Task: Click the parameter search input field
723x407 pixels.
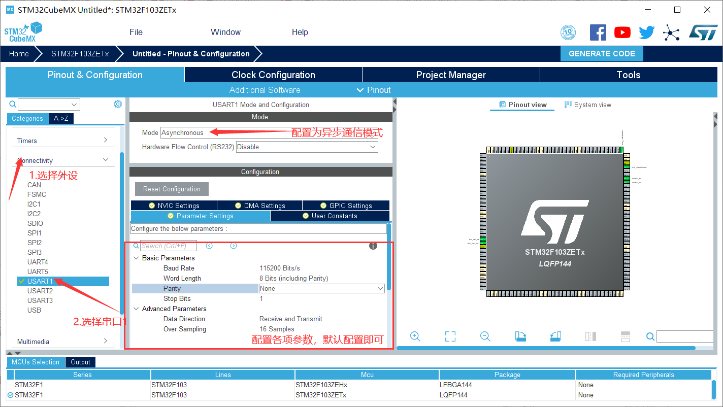Action: [169, 246]
